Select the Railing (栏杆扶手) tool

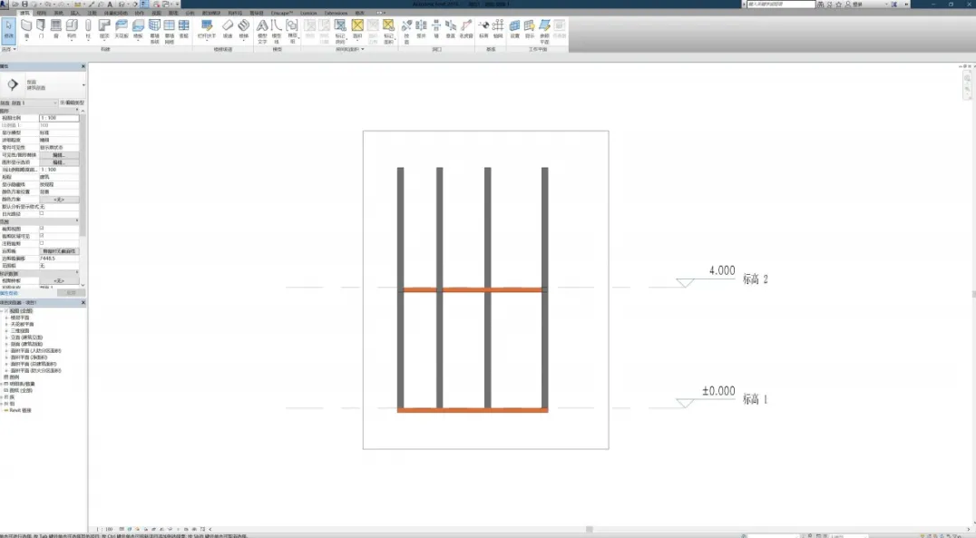(207, 29)
